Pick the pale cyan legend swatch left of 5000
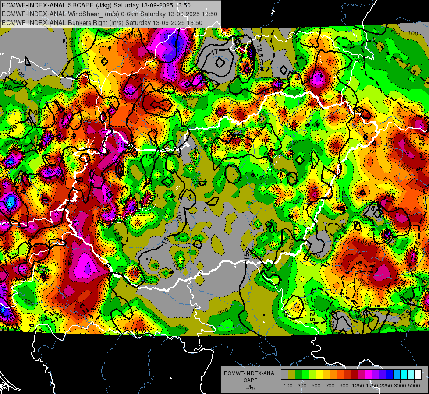 411,375
